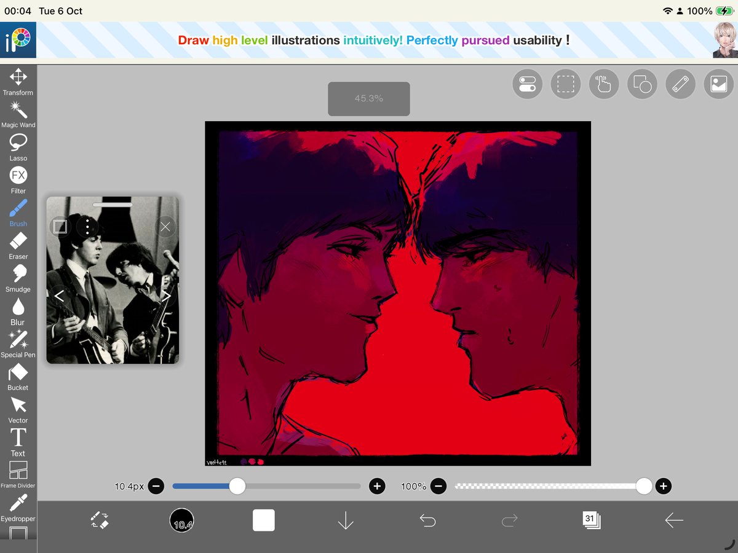The image size is (738, 553).
Task: Toggle the quick settings switch button
Action: (x=527, y=84)
